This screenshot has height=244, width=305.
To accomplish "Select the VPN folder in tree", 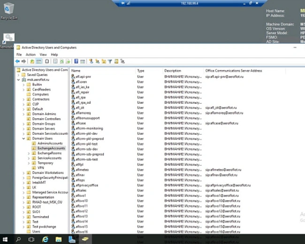I will pyautogui.click(x=41, y=168).
